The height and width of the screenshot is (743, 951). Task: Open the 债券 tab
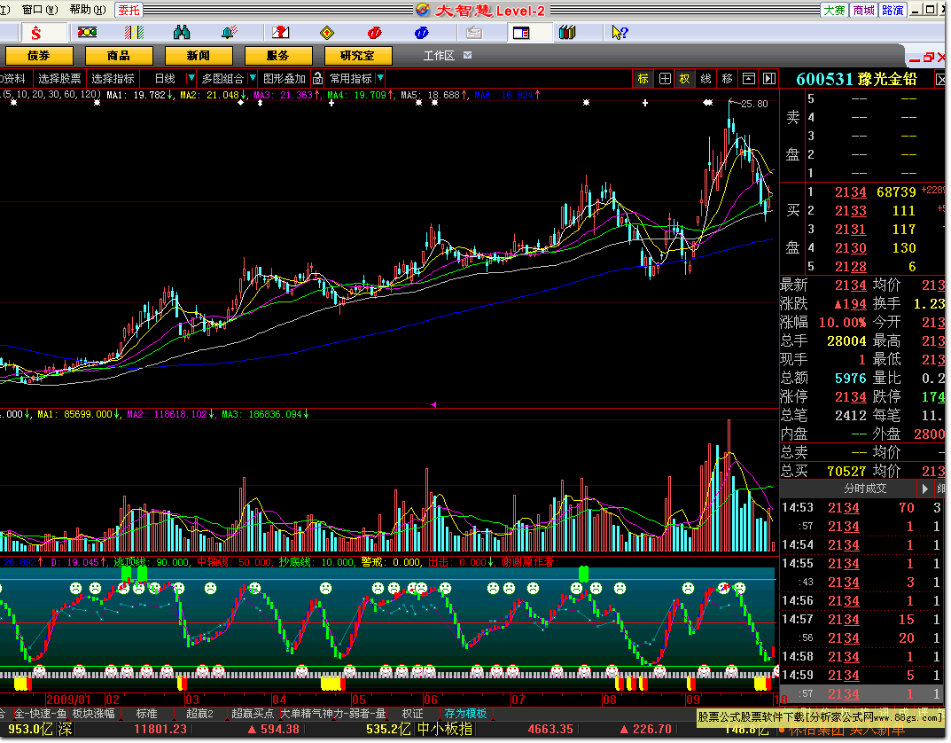[39, 56]
